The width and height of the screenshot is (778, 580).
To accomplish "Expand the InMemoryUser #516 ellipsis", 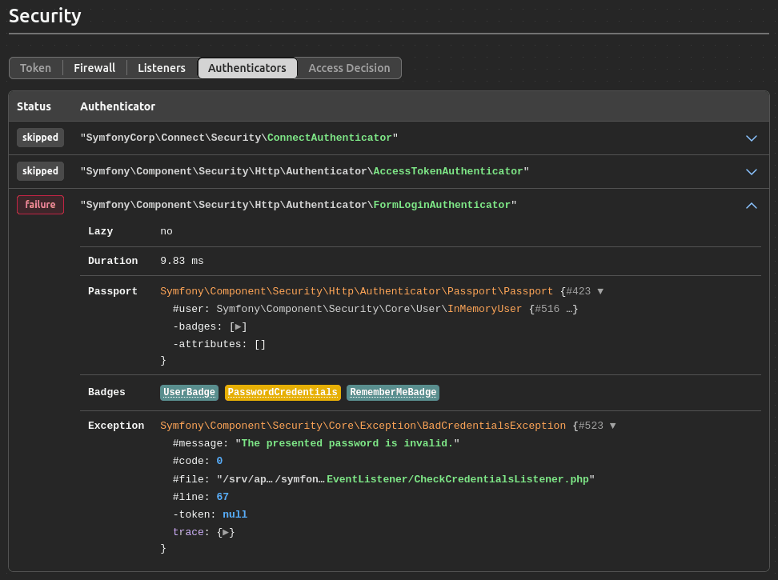I will point(568,309).
